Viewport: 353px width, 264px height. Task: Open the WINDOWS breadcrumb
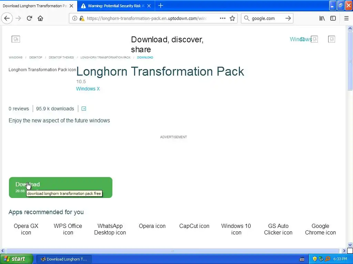click(16, 57)
